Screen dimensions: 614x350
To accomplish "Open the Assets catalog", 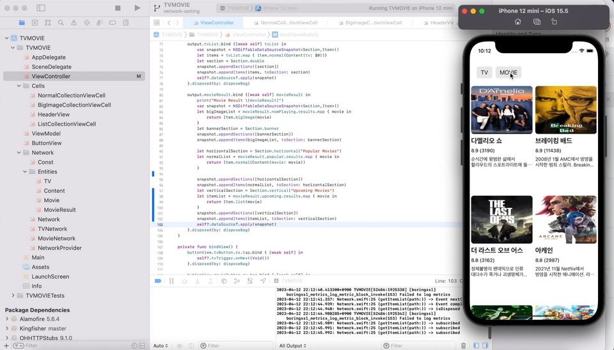I will click(x=40, y=267).
